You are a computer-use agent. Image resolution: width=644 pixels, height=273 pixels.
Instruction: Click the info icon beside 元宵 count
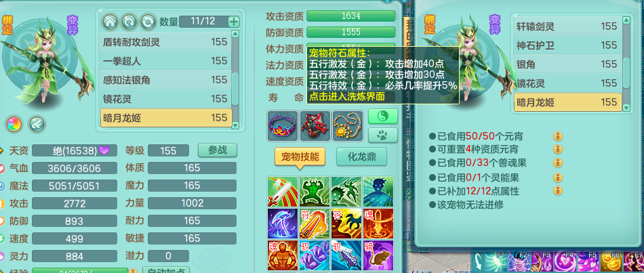coord(558,136)
